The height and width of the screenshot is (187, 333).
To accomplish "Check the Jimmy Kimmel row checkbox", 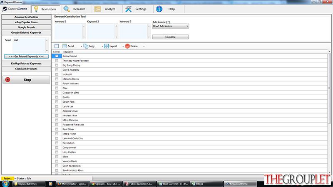I will coord(57,56).
